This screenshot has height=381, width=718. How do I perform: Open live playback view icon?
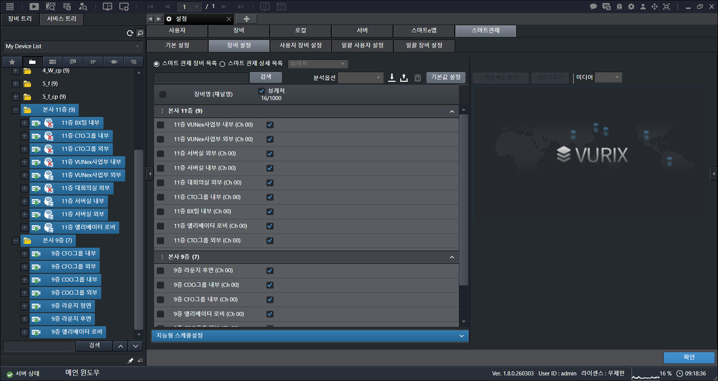click(x=34, y=6)
